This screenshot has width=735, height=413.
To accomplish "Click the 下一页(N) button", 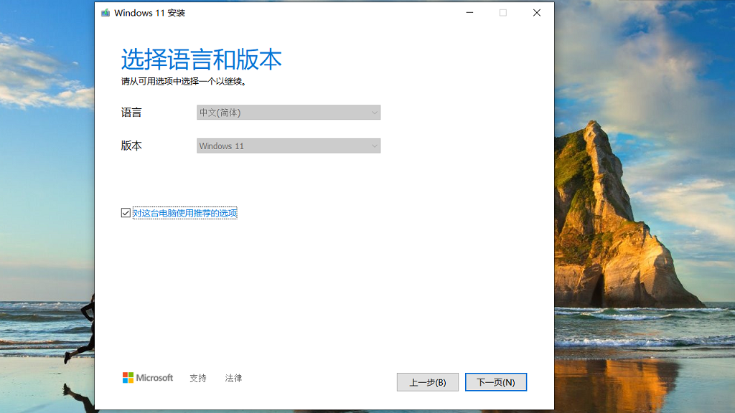I will pyautogui.click(x=496, y=381).
